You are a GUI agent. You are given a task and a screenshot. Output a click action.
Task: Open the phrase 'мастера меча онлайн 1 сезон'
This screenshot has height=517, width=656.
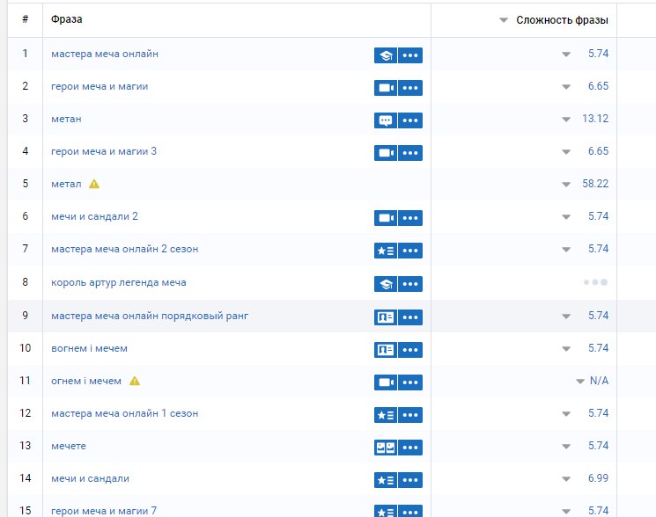coord(125,413)
